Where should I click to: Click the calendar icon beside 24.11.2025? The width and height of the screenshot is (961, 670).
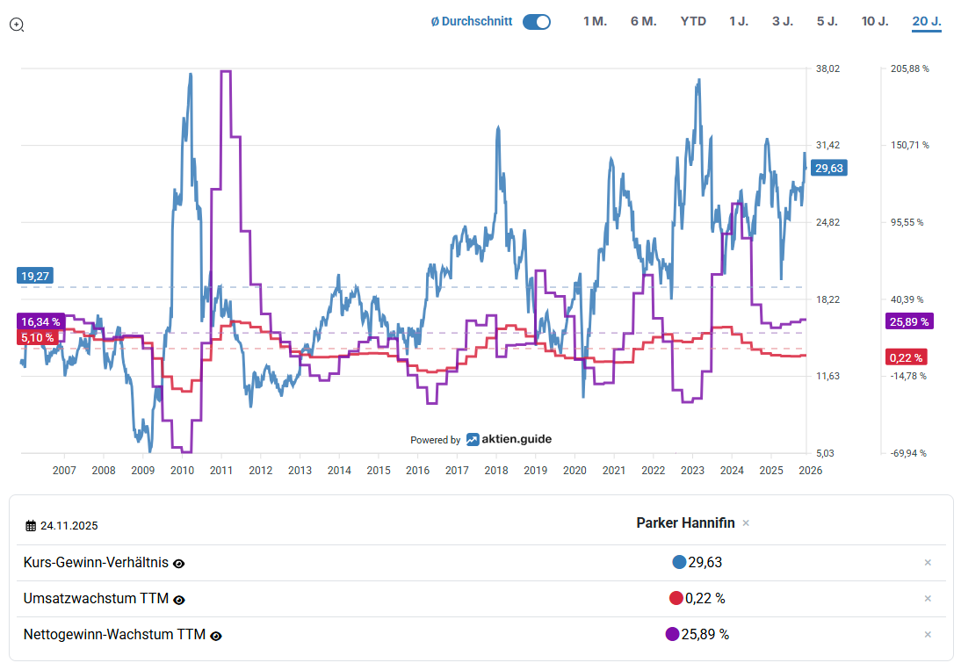31,526
